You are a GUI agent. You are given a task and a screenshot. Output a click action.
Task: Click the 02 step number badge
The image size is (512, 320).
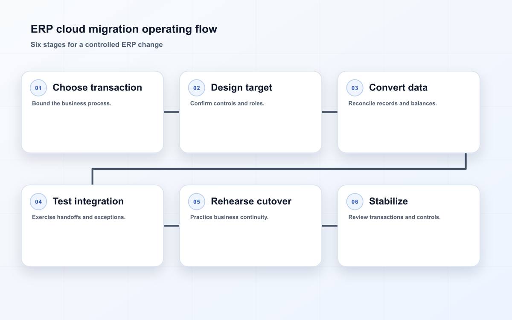(x=197, y=88)
